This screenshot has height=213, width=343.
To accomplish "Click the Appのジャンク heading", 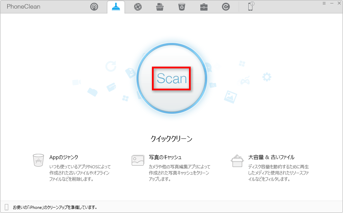I will [64, 157].
